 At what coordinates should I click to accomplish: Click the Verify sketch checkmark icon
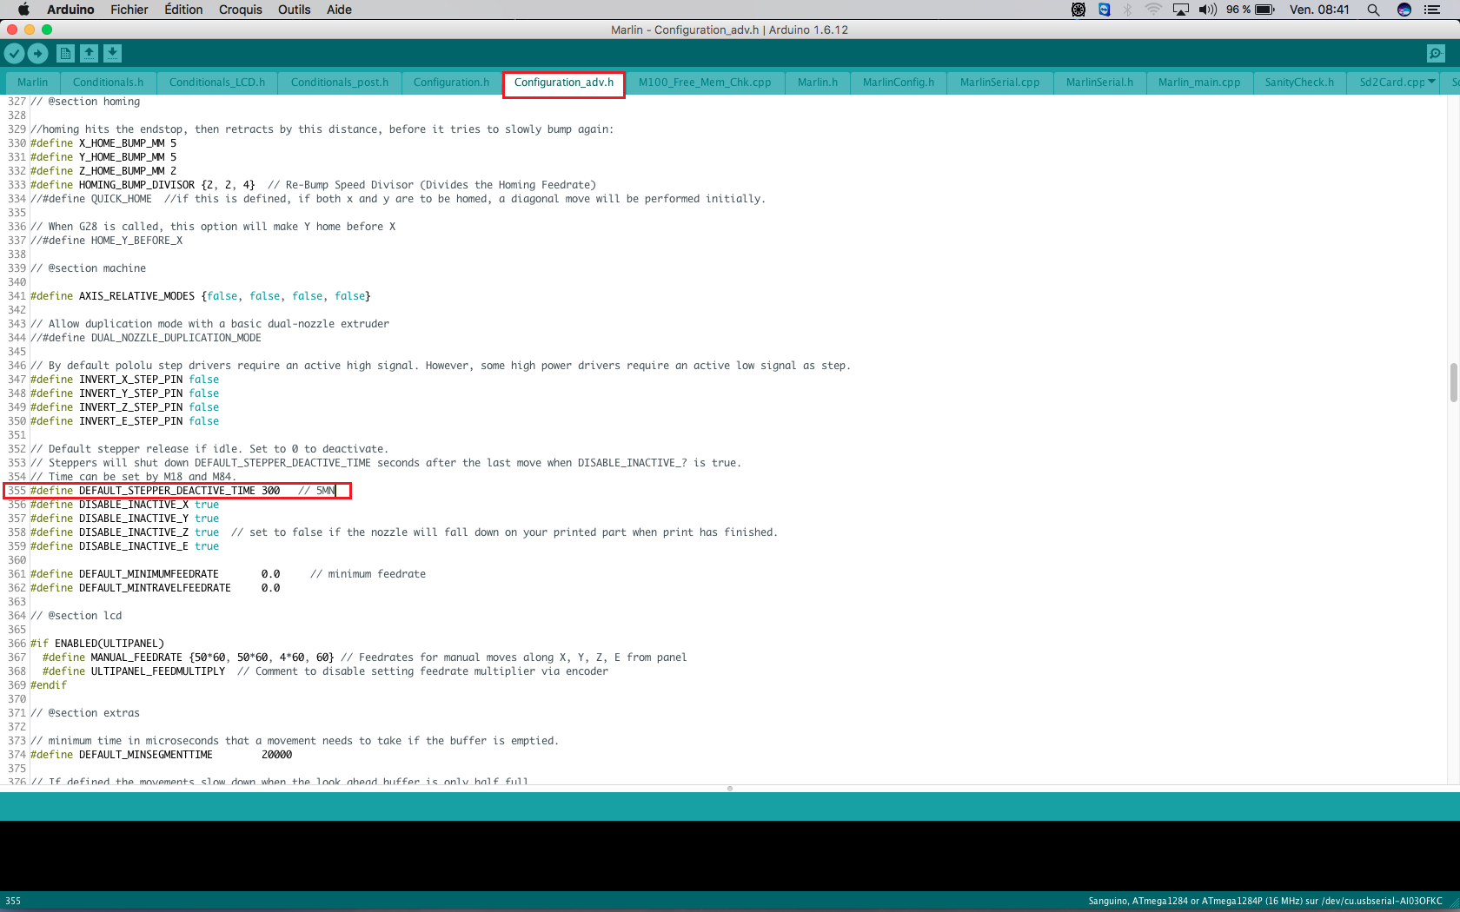pyautogui.click(x=14, y=53)
